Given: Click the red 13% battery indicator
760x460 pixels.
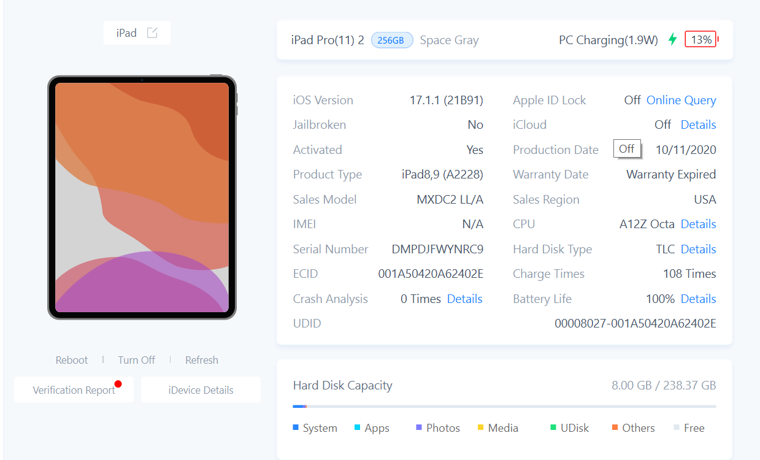Looking at the screenshot, I should 700,39.
